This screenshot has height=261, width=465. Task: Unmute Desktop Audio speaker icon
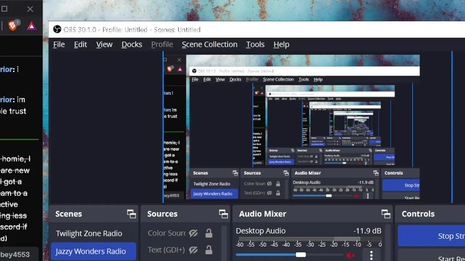click(351, 255)
